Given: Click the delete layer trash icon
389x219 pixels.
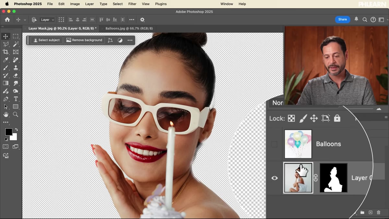Looking at the screenshot, I should 379,213.
